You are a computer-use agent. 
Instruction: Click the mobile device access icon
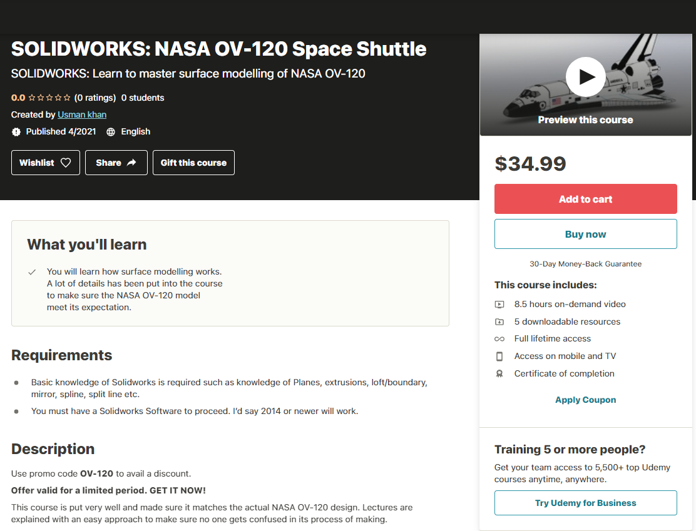499,357
